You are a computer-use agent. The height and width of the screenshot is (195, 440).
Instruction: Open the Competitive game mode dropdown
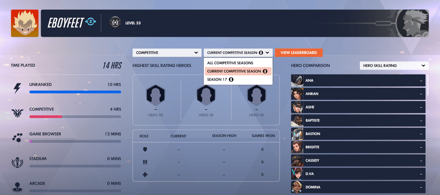click(x=167, y=53)
